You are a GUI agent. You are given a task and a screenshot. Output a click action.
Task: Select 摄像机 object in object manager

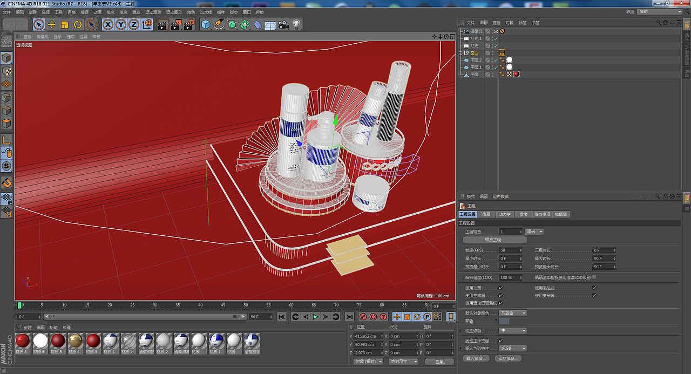click(x=476, y=31)
